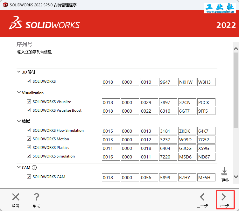Collapse the 模拟 section chevron
239x211 pixels.
pyautogui.click(x=18, y=121)
